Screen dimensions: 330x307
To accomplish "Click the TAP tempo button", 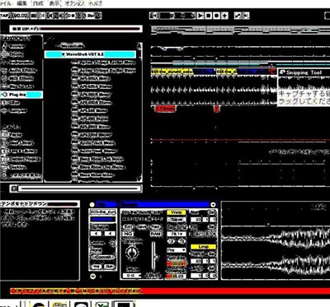I will [5, 16].
